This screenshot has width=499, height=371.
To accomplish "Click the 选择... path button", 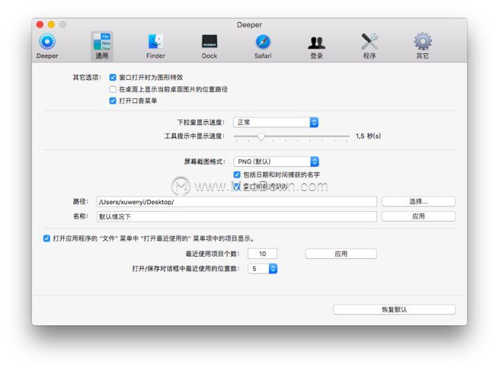I will click(x=419, y=201).
